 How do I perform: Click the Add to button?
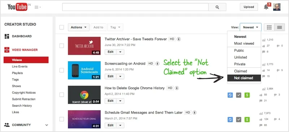pyautogui.click(x=98, y=27)
